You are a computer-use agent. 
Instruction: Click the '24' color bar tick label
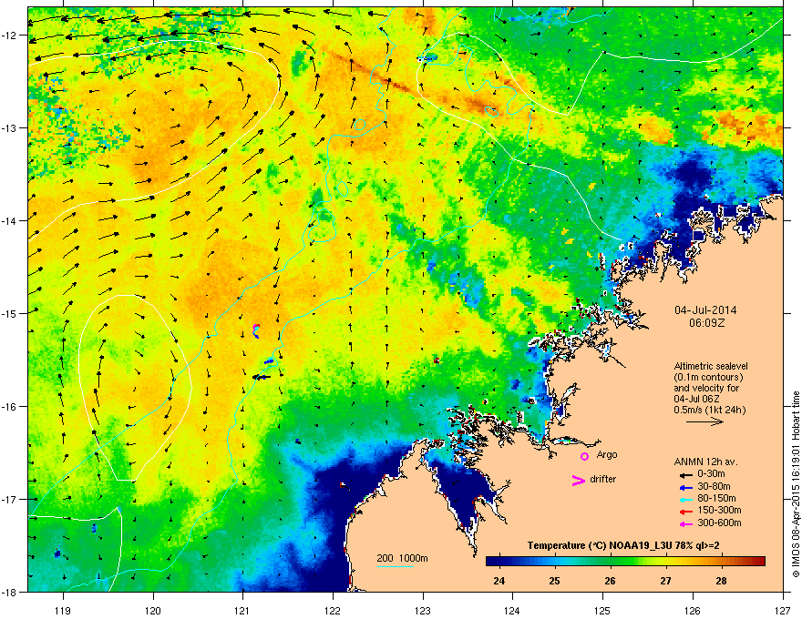pos(499,581)
